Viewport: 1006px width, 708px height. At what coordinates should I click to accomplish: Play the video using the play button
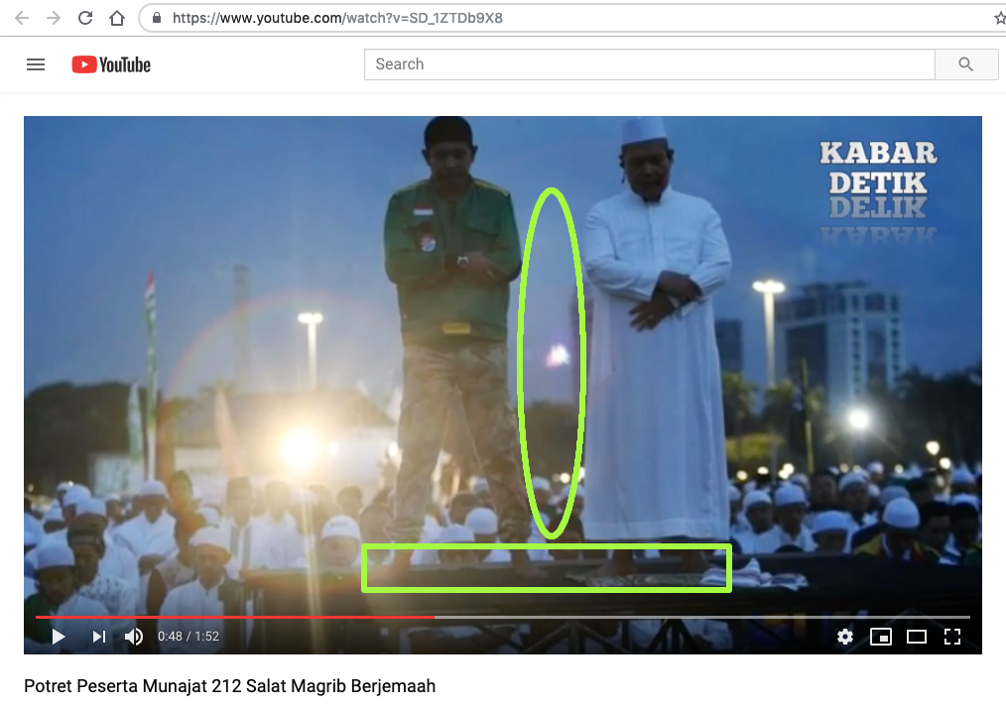coord(59,637)
